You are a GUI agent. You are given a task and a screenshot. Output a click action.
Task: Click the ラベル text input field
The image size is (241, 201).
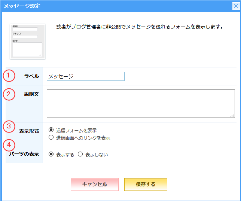(85, 76)
